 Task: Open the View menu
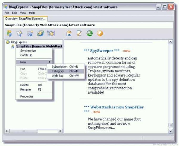coord(23,13)
